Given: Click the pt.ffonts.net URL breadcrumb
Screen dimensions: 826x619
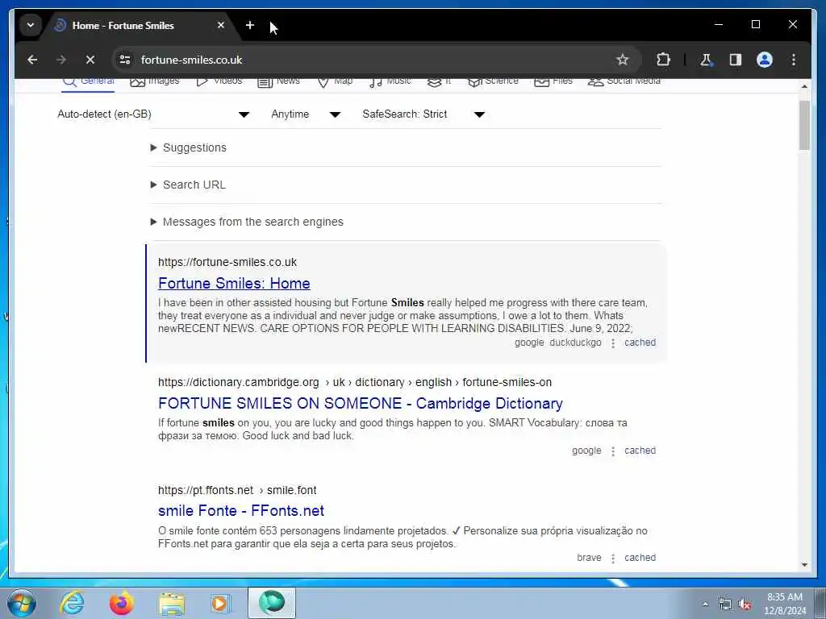Looking at the screenshot, I should (x=237, y=490).
